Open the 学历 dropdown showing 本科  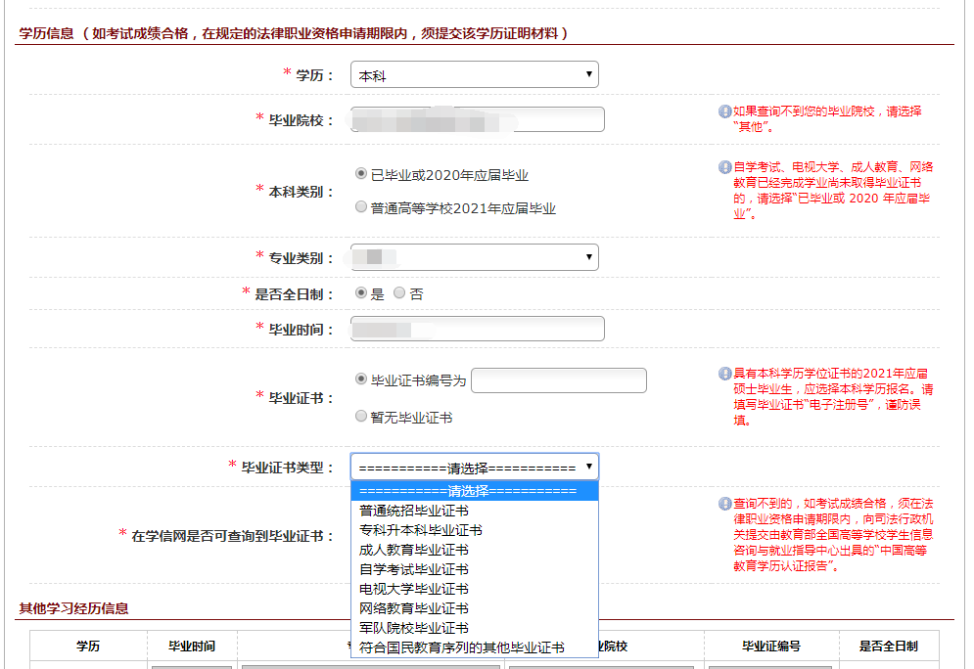pyautogui.click(x=475, y=74)
